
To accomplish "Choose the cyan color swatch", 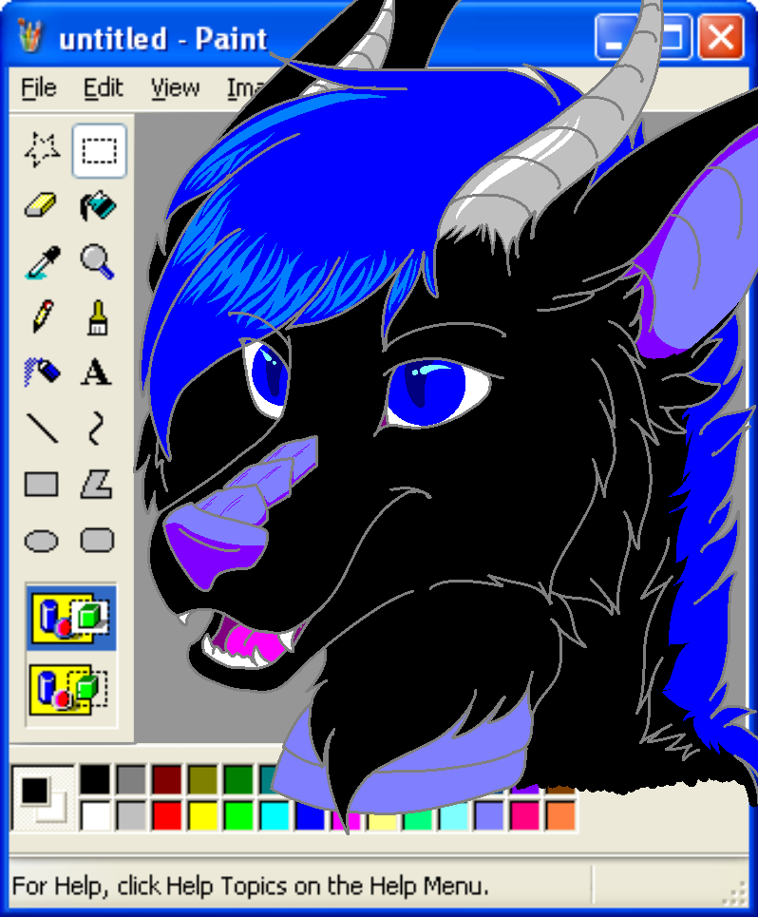I will pos(275,816).
